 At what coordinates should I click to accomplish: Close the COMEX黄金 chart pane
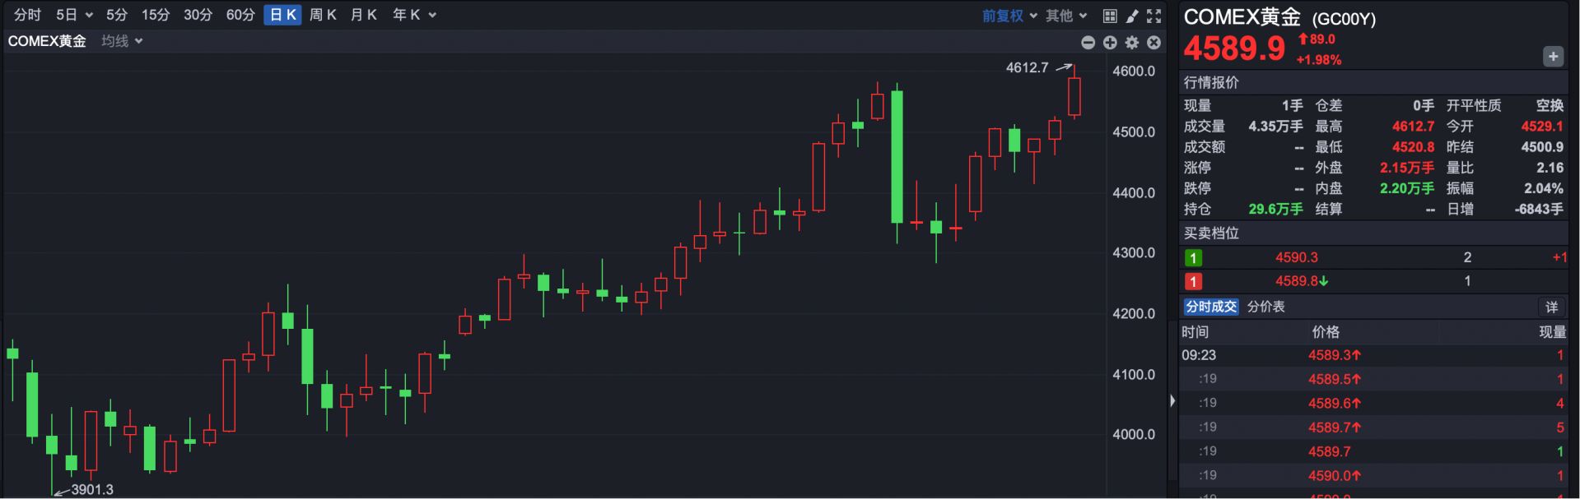click(1154, 42)
